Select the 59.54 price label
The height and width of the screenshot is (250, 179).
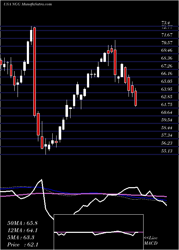[167, 120]
